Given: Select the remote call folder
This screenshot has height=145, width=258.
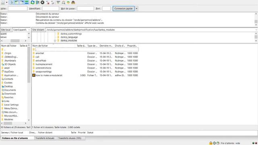Looking at the screenshot, I should (85, 57).
